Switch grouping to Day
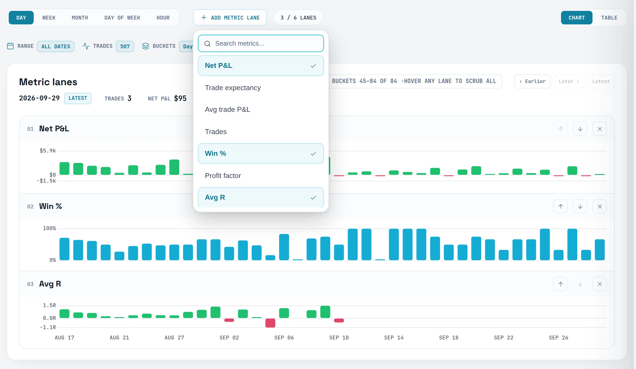636x369 pixels. coord(21,18)
